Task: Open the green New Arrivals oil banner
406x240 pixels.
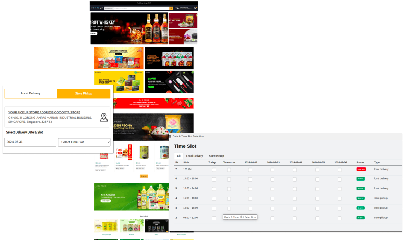Action: coord(132,197)
